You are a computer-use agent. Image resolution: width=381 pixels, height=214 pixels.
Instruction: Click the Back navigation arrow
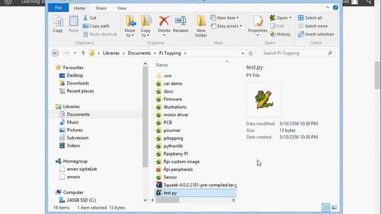55,53
